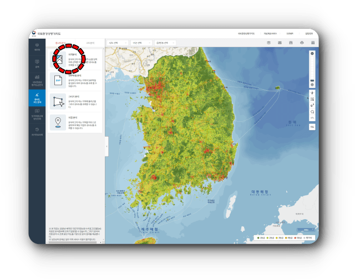Activate the street-view person tool

pos(312,93)
